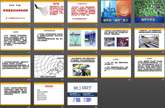This screenshot has width=165, height=108.
Task: Open slide 4 titled 超声的"破碎"能力
Action: (116, 12)
